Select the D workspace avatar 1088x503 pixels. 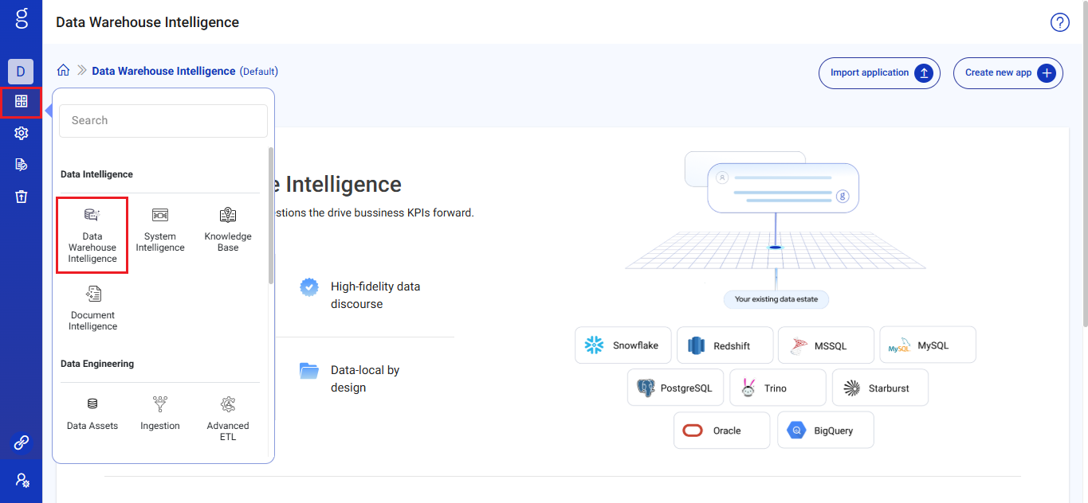pos(22,72)
